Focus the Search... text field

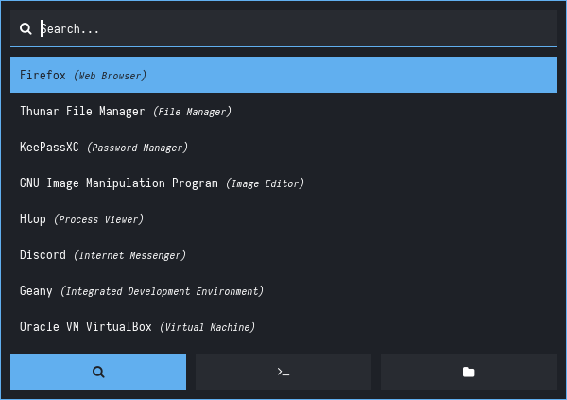tap(283, 29)
